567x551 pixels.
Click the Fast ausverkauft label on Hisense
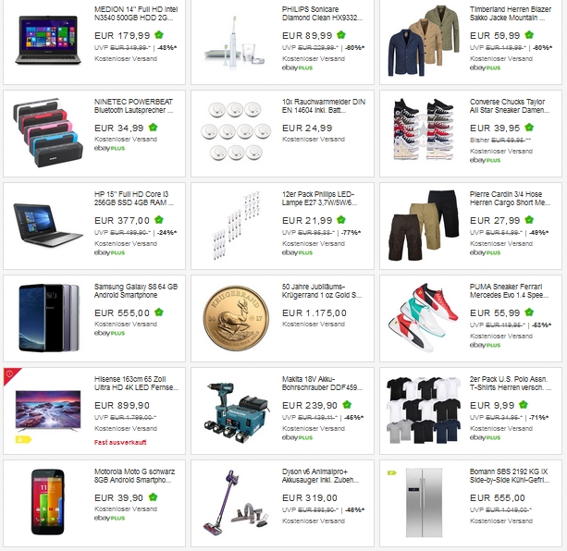pyautogui.click(x=120, y=442)
